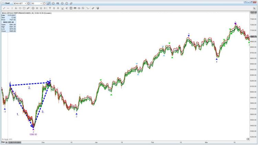
Task: Click the Dyn button at bottom left
Action: (2, 142)
